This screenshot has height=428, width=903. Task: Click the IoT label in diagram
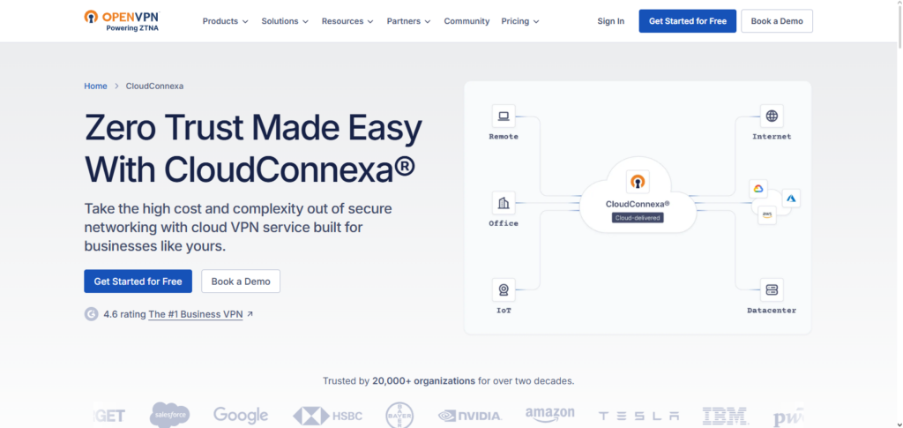[504, 311]
